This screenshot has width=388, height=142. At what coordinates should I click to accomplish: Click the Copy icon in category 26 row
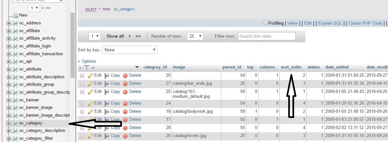tap(107, 136)
